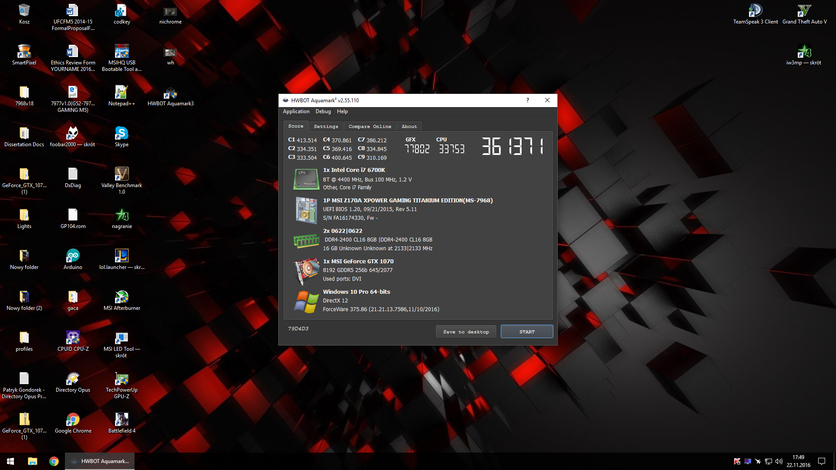The width and height of the screenshot is (836, 470).
Task: Select the CPUID CPU-Z desktop icon
Action: (73, 341)
